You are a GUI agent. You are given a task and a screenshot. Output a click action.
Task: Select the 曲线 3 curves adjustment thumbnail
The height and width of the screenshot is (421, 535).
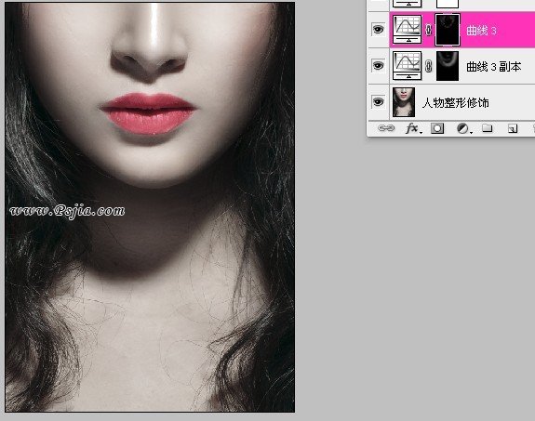click(x=407, y=30)
